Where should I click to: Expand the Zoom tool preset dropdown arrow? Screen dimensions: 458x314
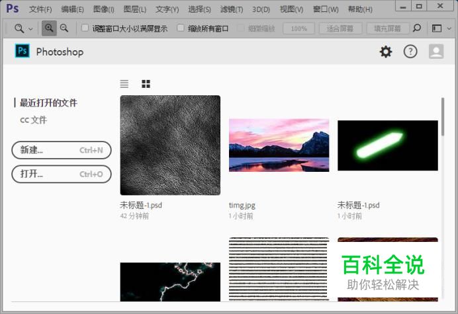pyautogui.click(x=30, y=29)
